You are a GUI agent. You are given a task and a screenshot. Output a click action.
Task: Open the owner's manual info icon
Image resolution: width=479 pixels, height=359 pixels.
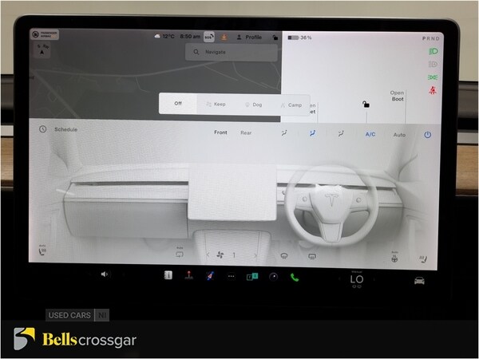point(168,276)
